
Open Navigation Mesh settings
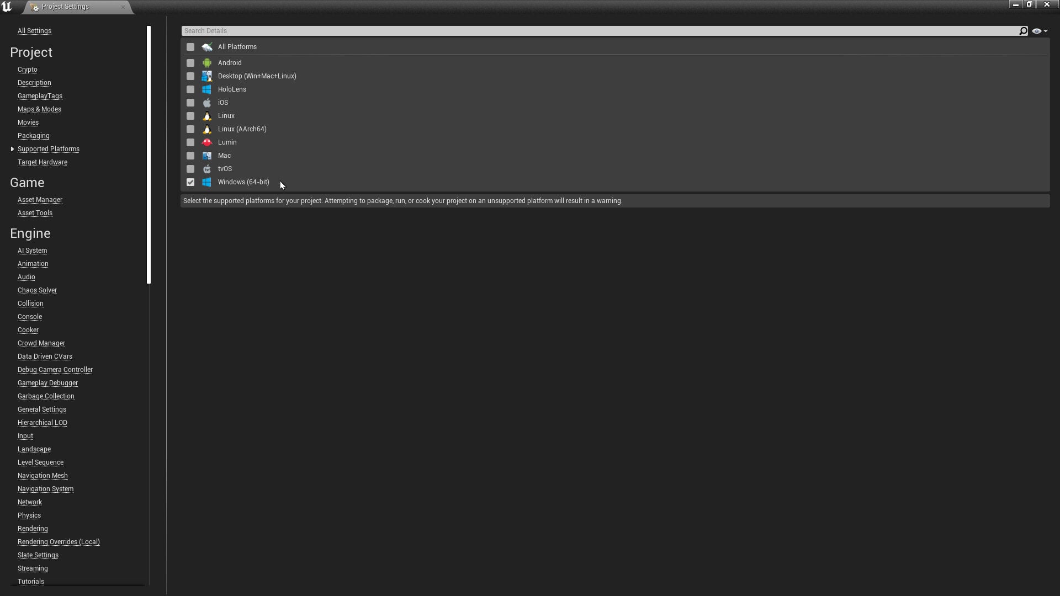[x=43, y=476]
